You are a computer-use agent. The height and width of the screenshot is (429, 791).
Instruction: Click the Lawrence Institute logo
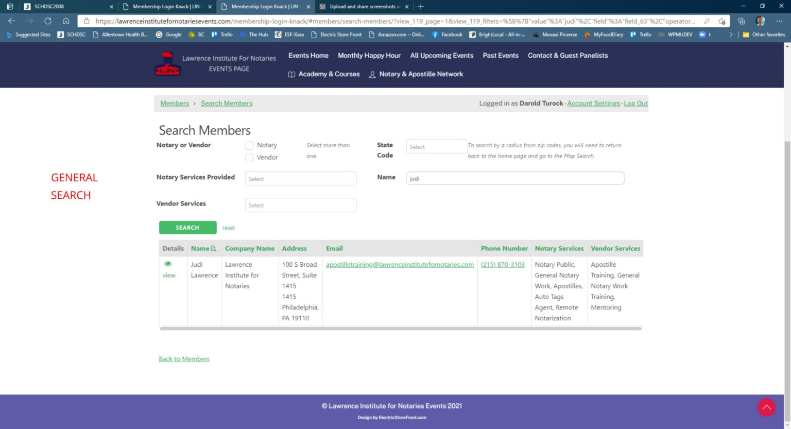click(x=168, y=64)
